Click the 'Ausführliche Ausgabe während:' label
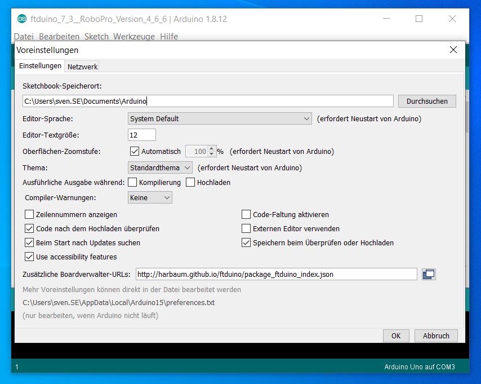Viewport: 481px width, 384px height. pyautogui.click(x=74, y=183)
